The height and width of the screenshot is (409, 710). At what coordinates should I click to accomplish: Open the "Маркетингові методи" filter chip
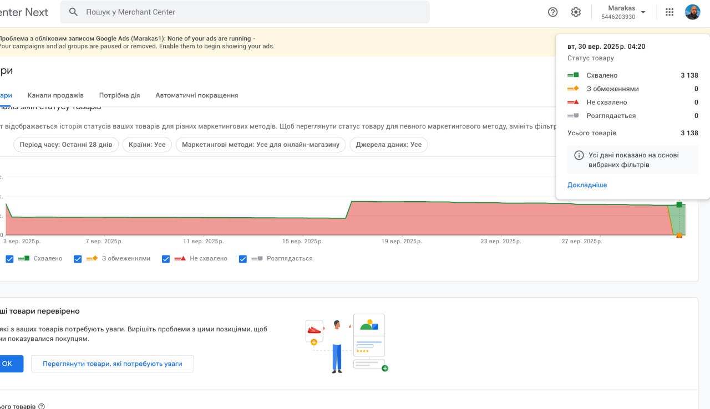[x=261, y=145]
